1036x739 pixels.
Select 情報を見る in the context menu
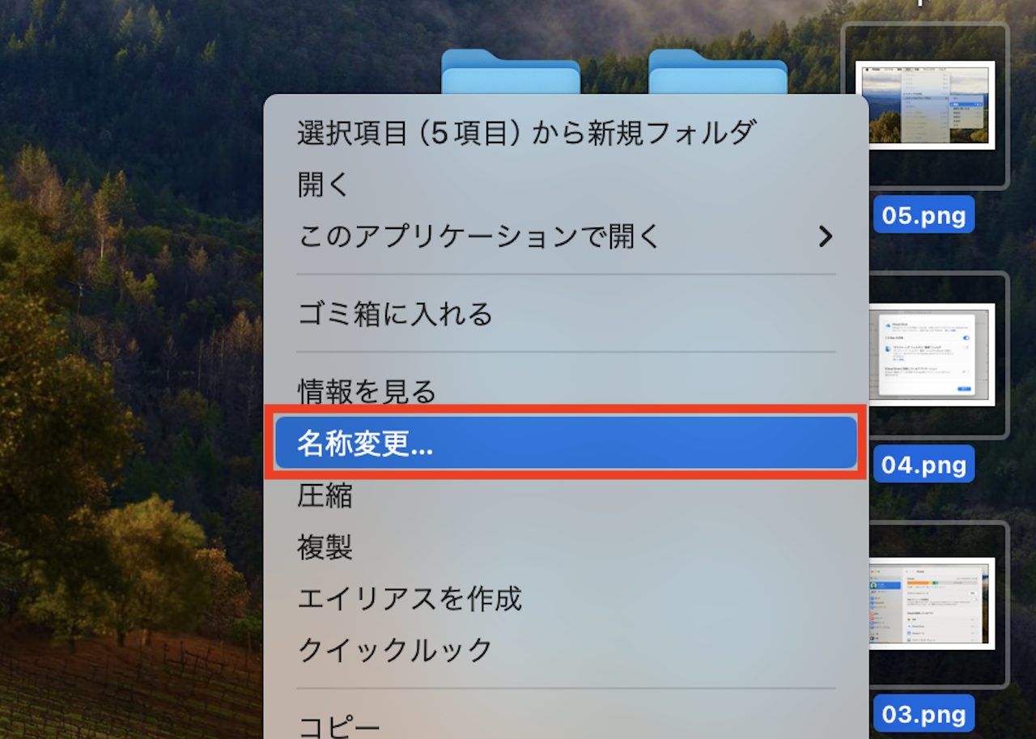point(566,392)
